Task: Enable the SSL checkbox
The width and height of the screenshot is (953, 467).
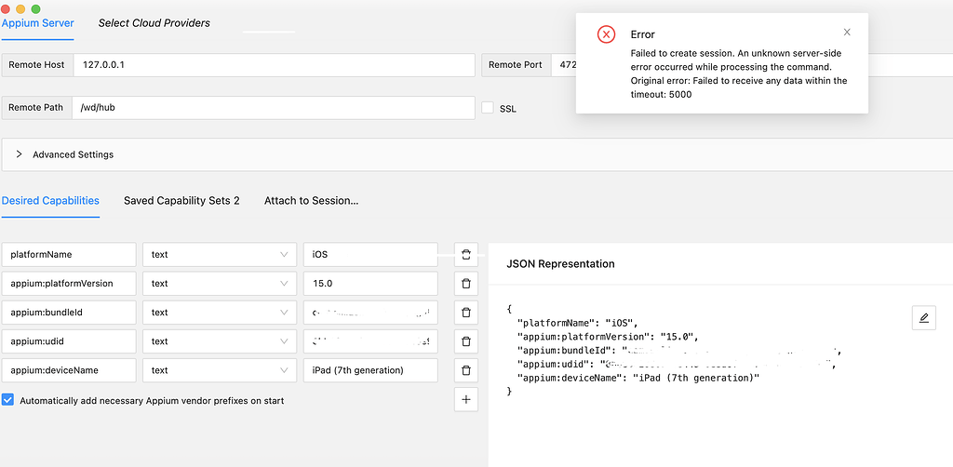Action: pos(488,108)
